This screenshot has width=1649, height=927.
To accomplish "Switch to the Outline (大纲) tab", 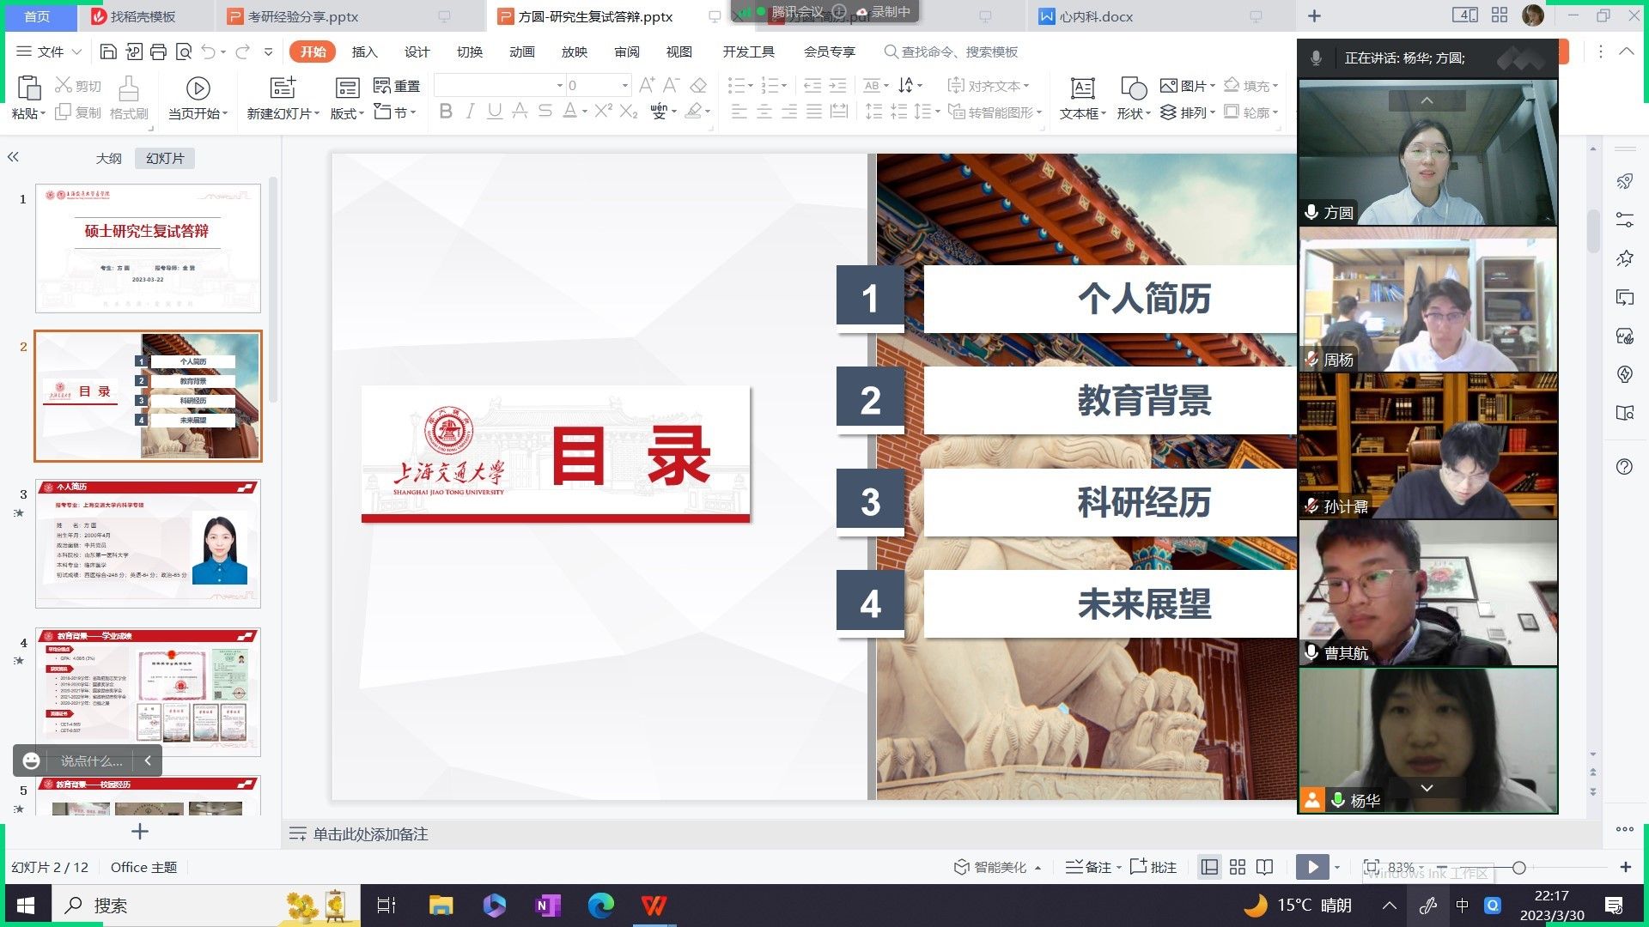I will tap(108, 159).
